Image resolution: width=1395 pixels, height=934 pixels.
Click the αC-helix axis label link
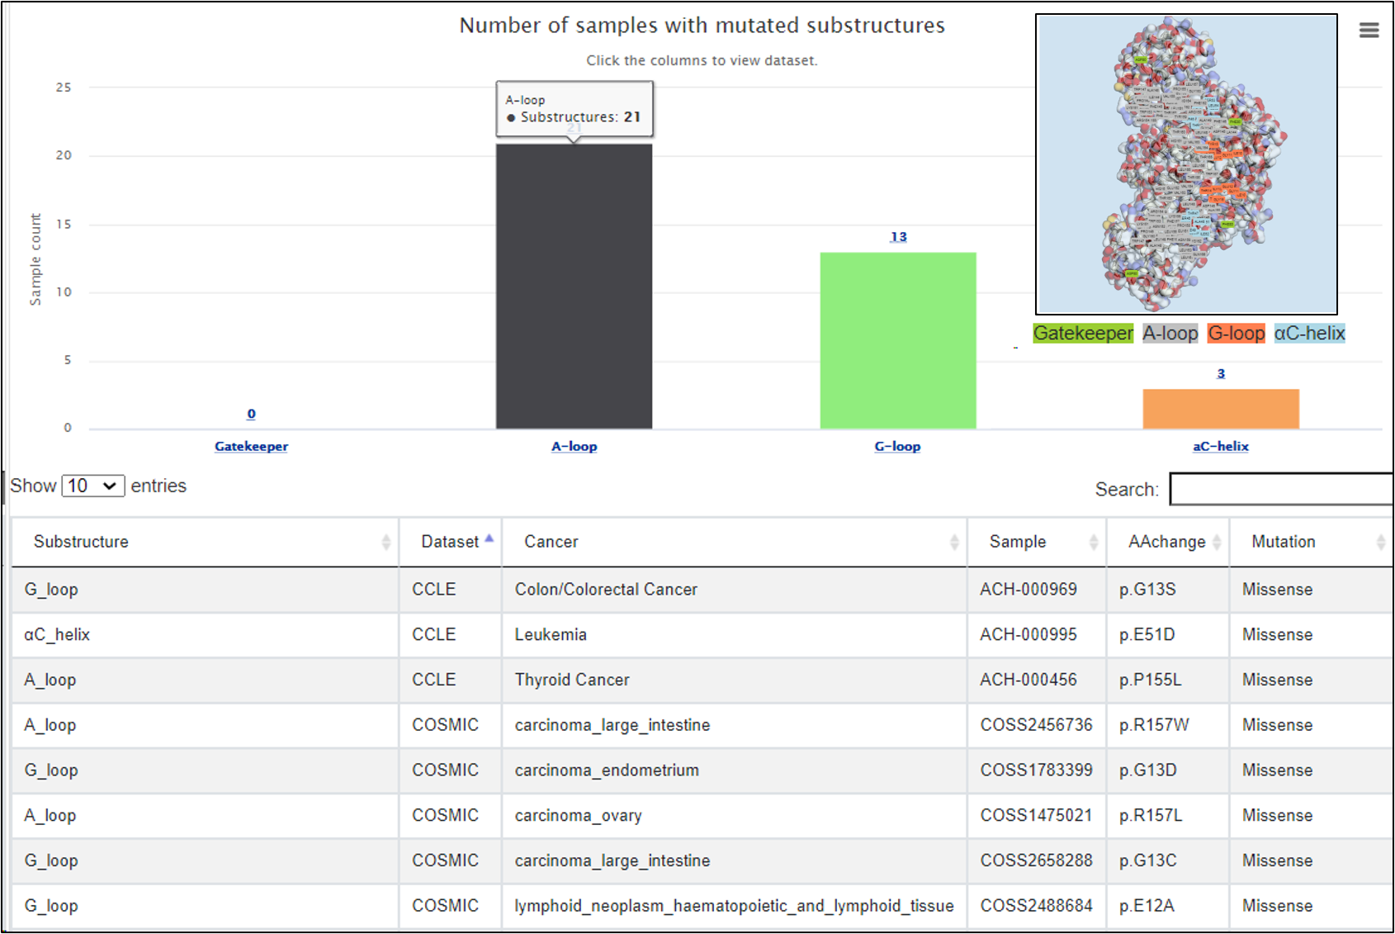pos(1220,447)
